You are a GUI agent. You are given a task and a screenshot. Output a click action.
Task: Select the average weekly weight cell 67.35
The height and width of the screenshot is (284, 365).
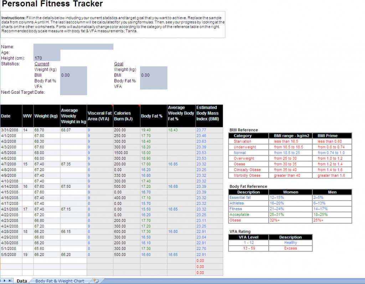pyautogui.click(x=73, y=164)
